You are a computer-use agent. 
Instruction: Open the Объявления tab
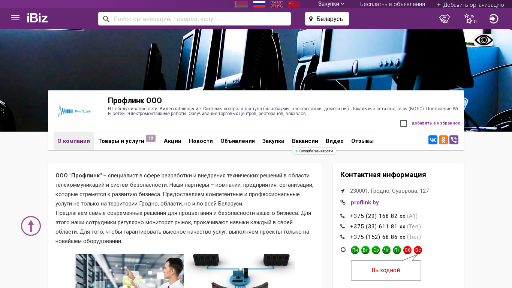(238, 141)
